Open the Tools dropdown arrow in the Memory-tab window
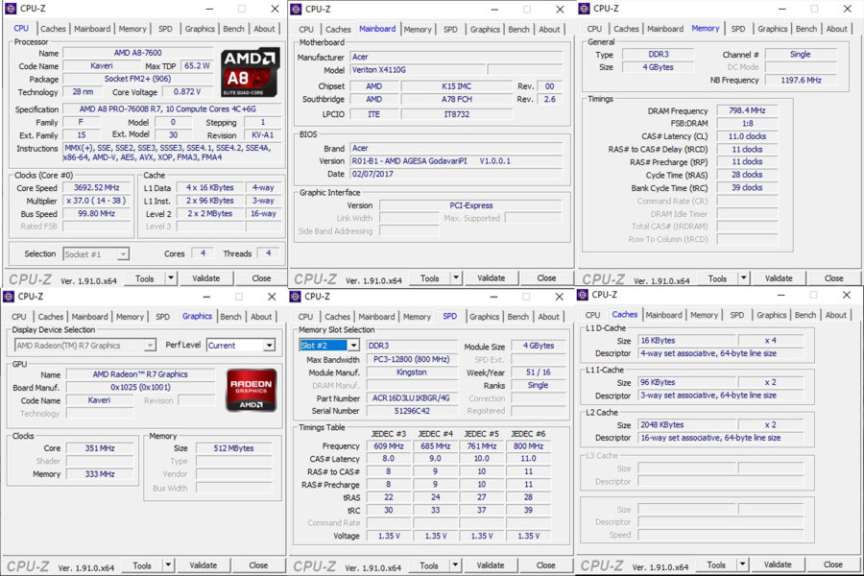Screen dimensions: 864x576 pyautogui.click(x=744, y=278)
